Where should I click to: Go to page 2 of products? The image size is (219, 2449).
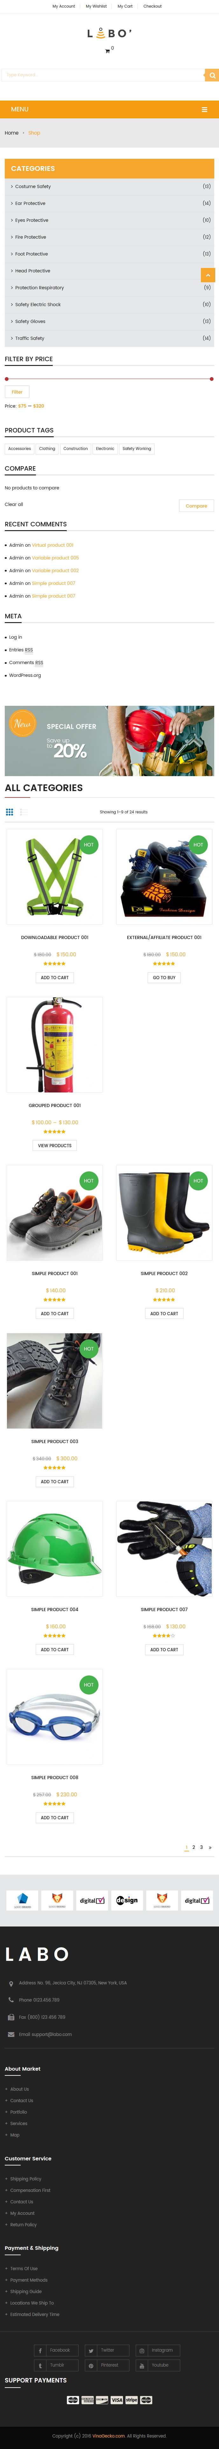pos(193,1847)
